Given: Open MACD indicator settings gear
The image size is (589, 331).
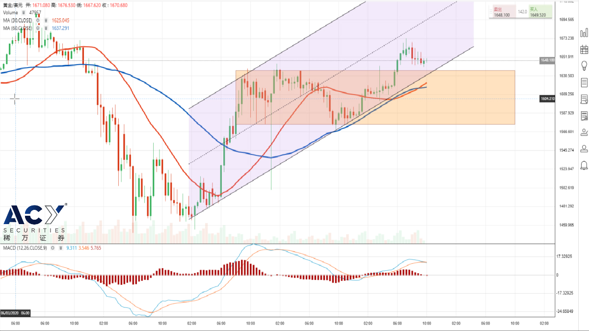Looking at the screenshot, I should click(x=52, y=249).
